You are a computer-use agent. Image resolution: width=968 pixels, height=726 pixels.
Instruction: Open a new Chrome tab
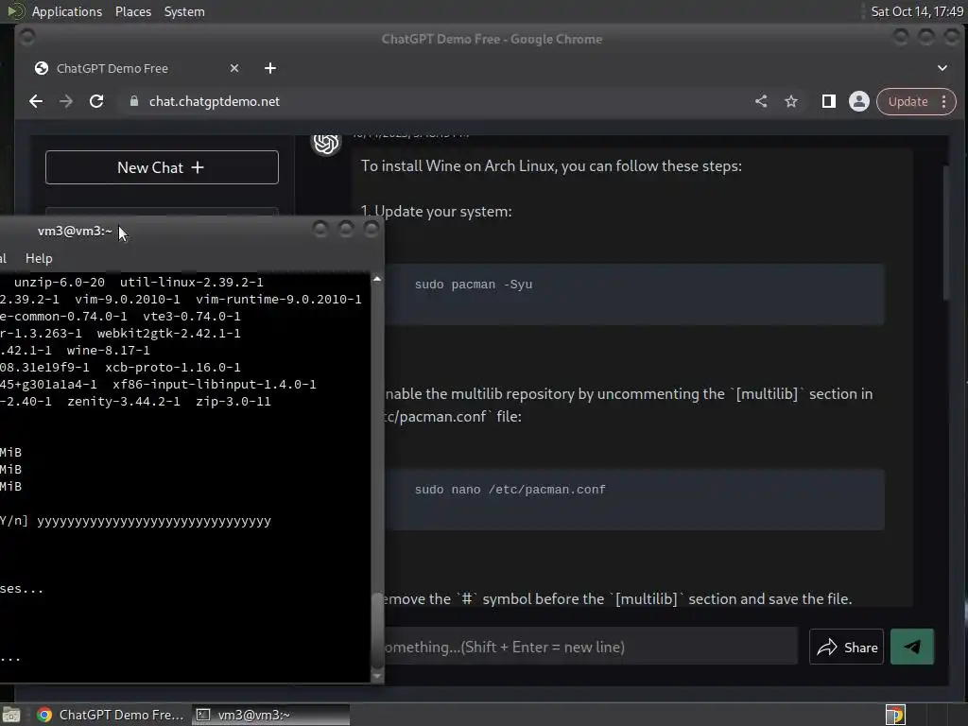coord(270,68)
